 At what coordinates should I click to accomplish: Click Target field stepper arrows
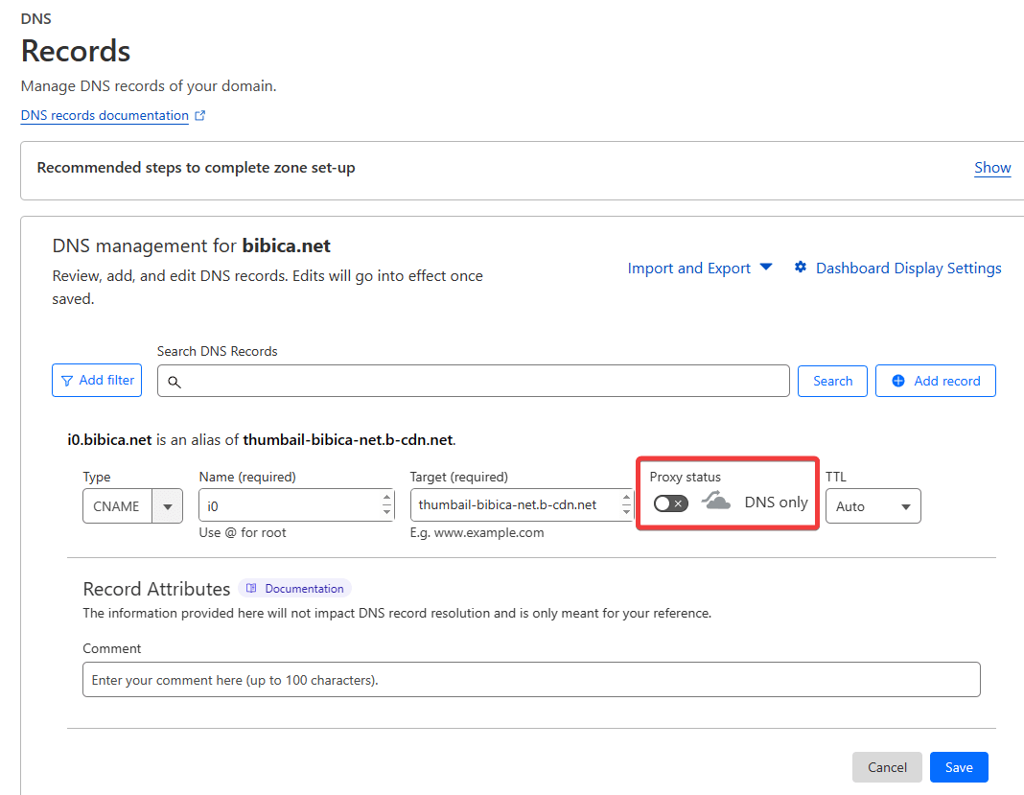point(626,505)
